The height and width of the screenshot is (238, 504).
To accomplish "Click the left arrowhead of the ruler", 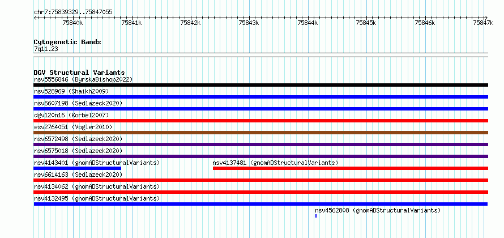I will pos(35,18).
